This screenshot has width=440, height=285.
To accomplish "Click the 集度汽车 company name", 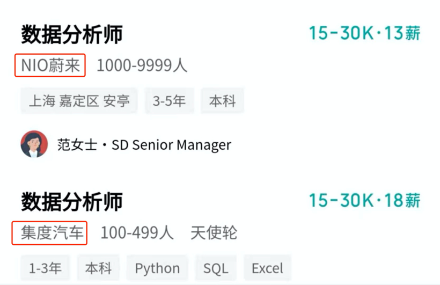I will click(x=52, y=233).
